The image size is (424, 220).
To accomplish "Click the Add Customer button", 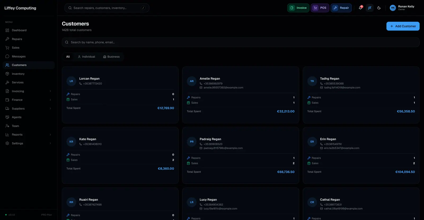I will click(403, 26).
